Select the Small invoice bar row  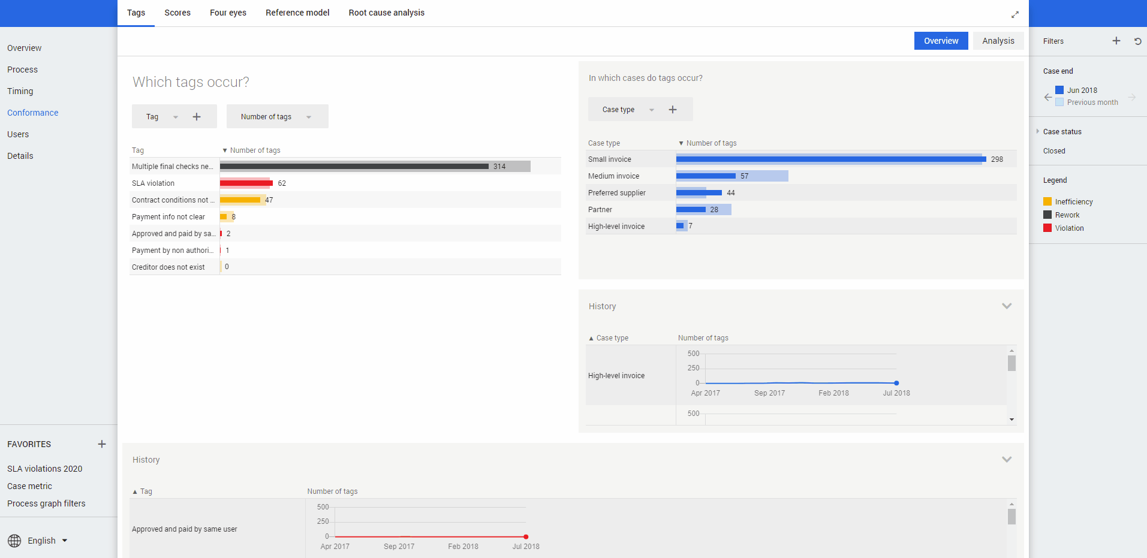point(830,159)
